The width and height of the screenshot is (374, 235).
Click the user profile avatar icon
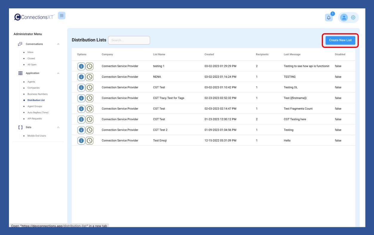pos(344,18)
